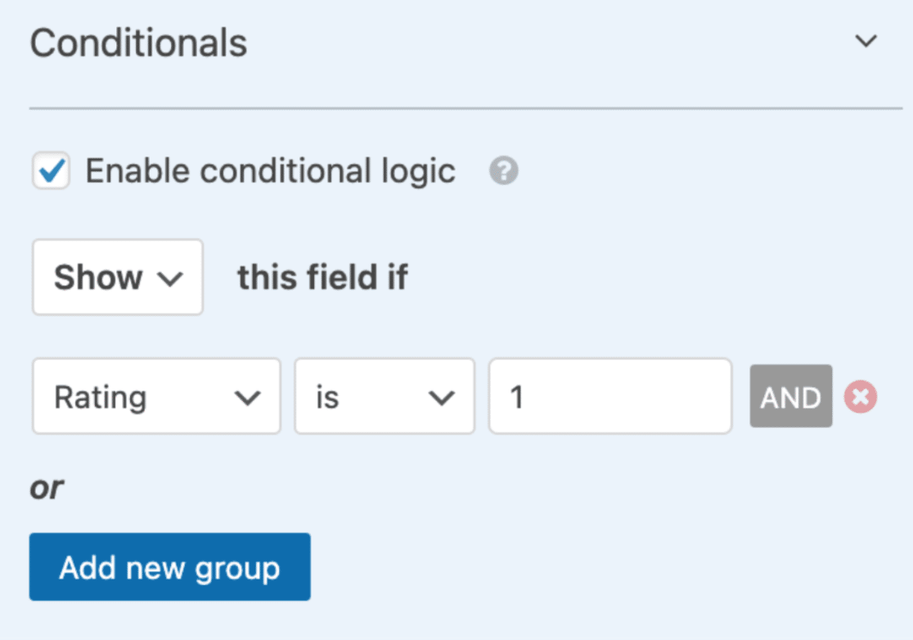This screenshot has height=640, width=913.
Task: Open the conditional logic help tooltip icon
Action: tap(504, 172)
